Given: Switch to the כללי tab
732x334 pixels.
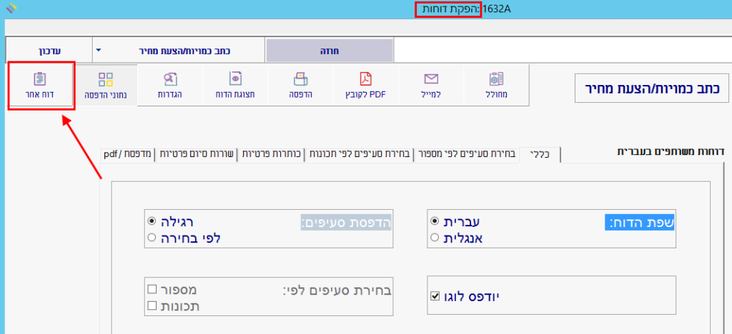Looking at the screenshot, I should [540, 154].
